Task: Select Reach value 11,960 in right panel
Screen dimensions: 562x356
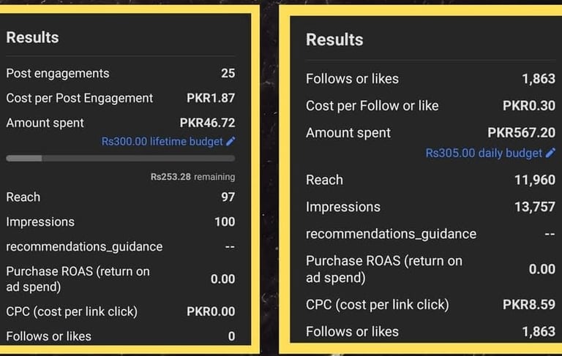Action: (x=535, y=180)
